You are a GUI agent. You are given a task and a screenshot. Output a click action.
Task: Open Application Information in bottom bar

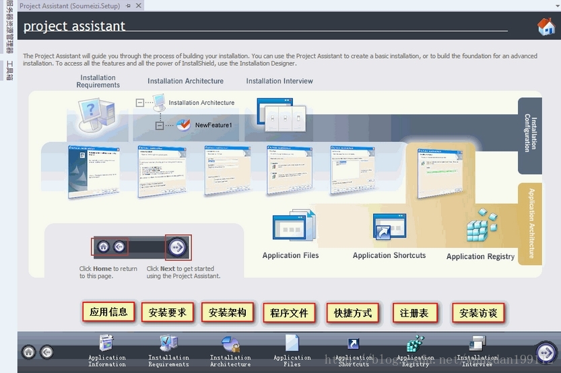pyautogui.click(x=107, y=351)
